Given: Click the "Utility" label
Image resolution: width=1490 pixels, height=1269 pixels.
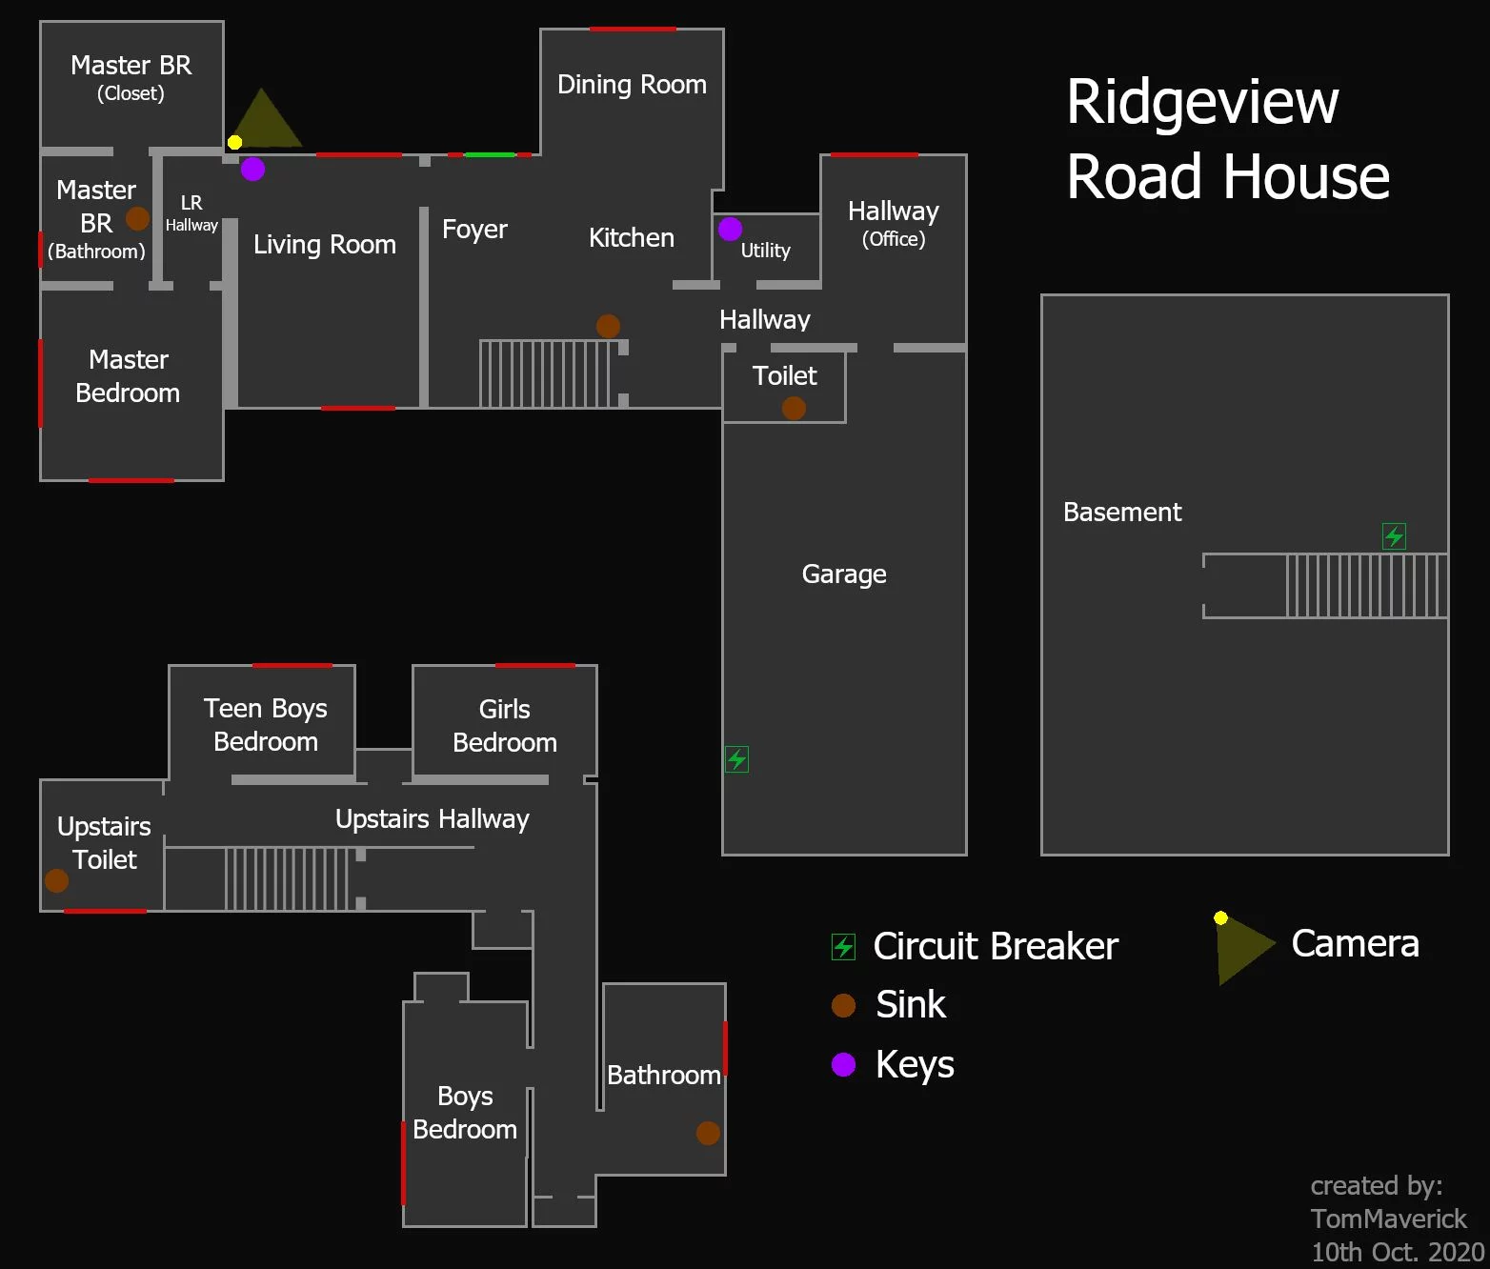Looking at the screenshot, I should [x=766, y=251].
